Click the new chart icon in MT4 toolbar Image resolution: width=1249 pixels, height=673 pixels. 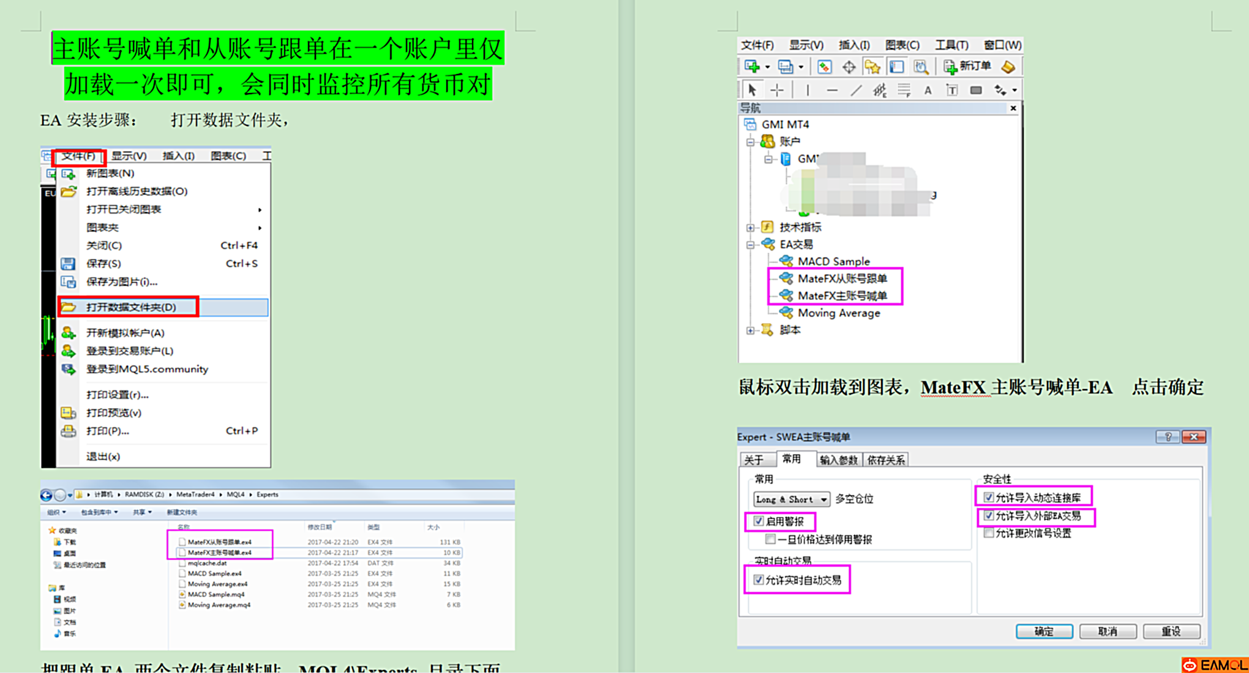752,67
